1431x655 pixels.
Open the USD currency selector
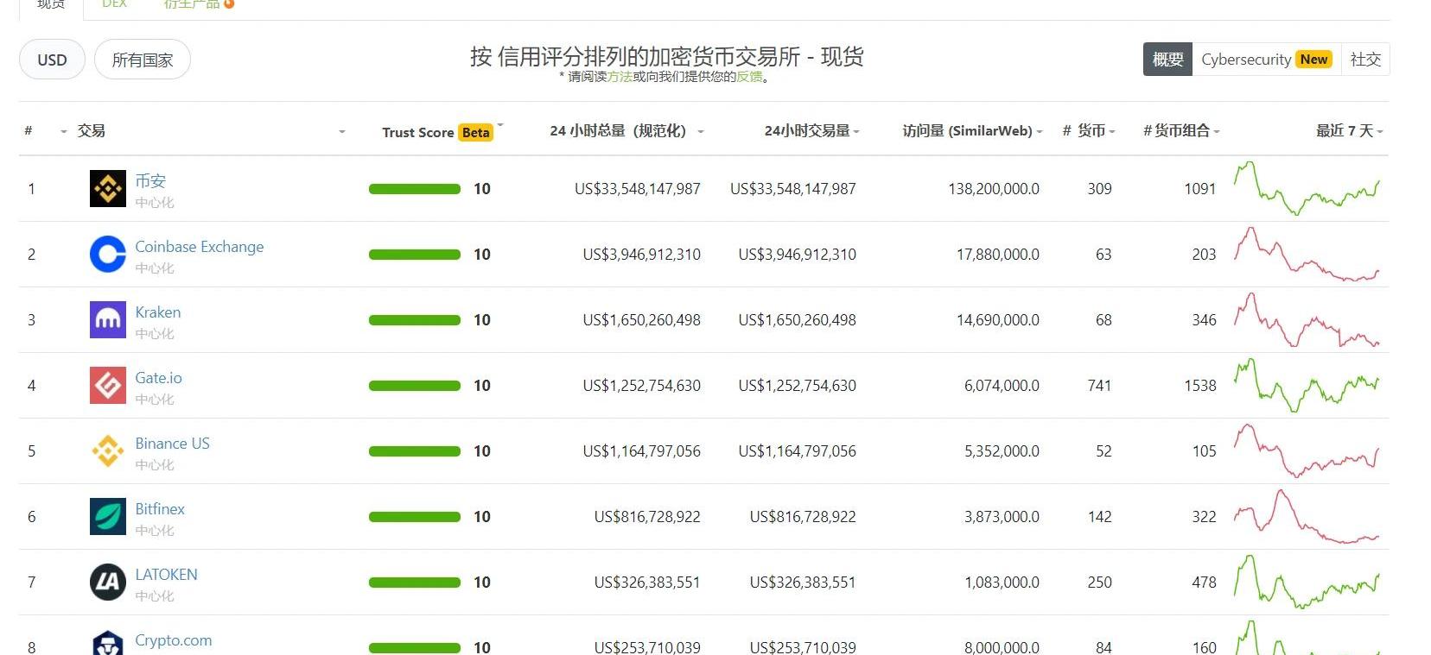click(52, 60)
